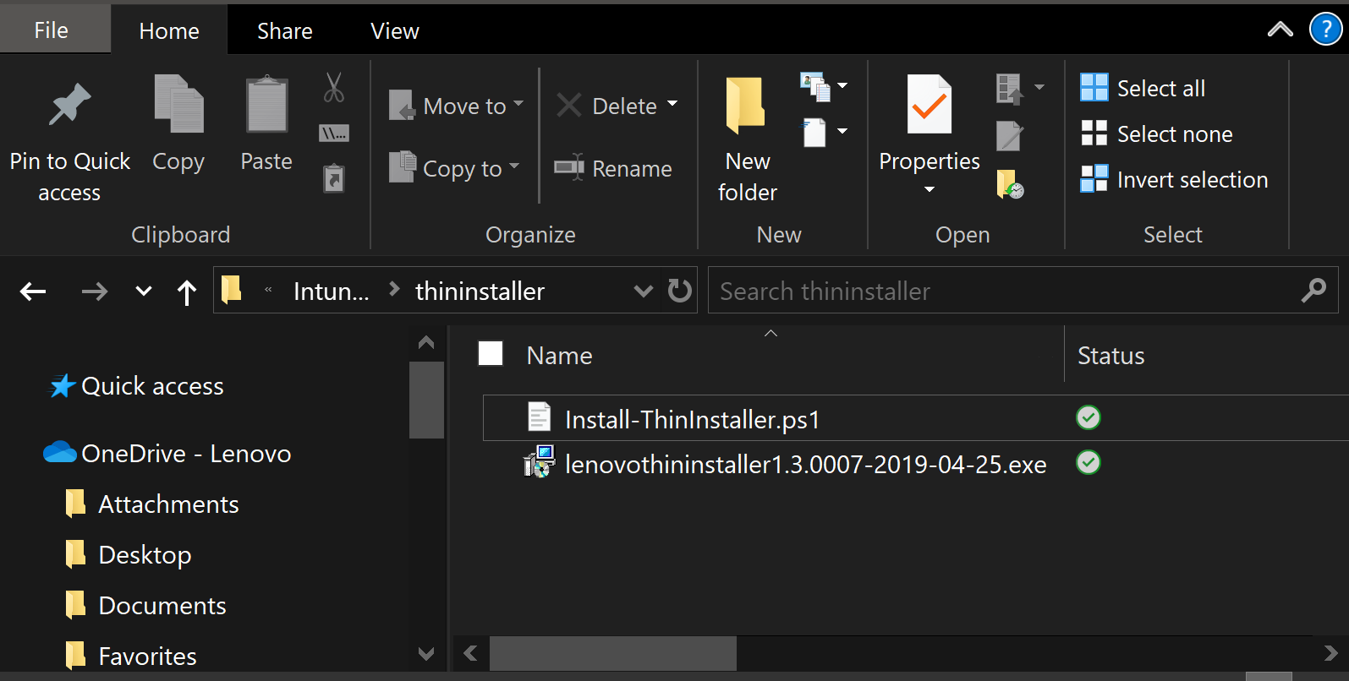This screenshot has height=681, width=1349.
Task: Select Install-ThinInstaller.ps1 file
Action: pos(692,419)
